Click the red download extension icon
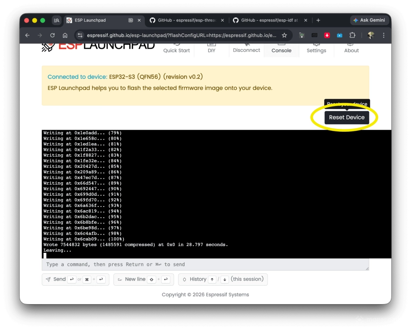Screen dimensions: 411x330 [327, 35]
